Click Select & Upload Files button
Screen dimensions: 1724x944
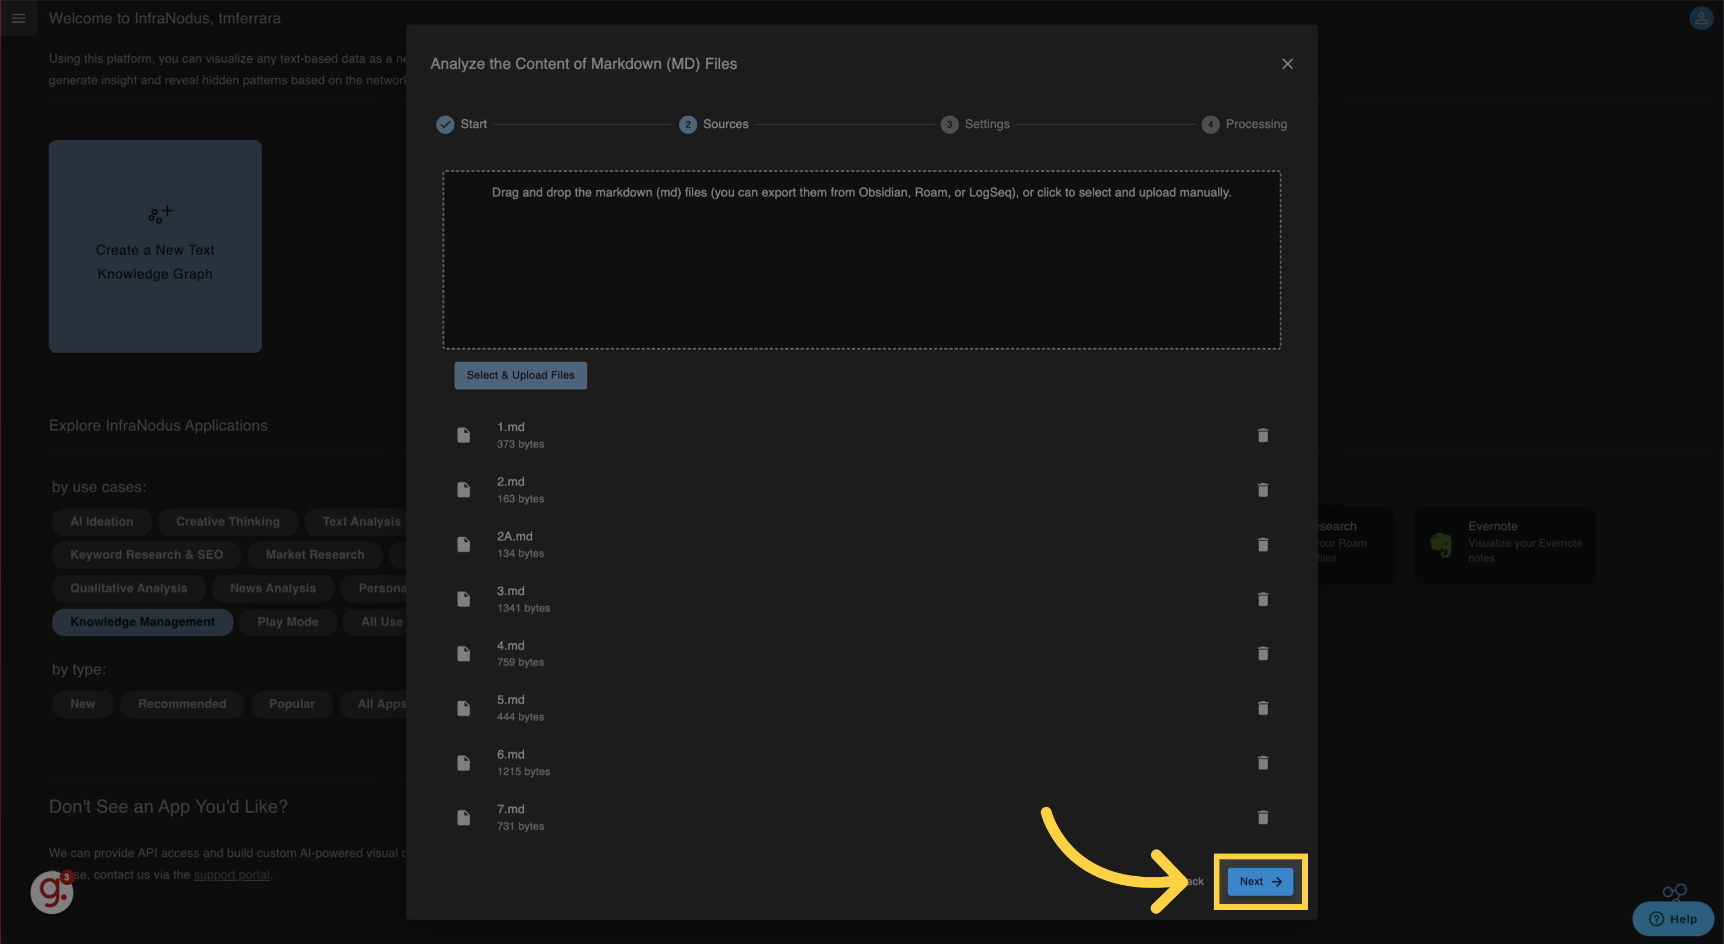click(x=521, y=375)
